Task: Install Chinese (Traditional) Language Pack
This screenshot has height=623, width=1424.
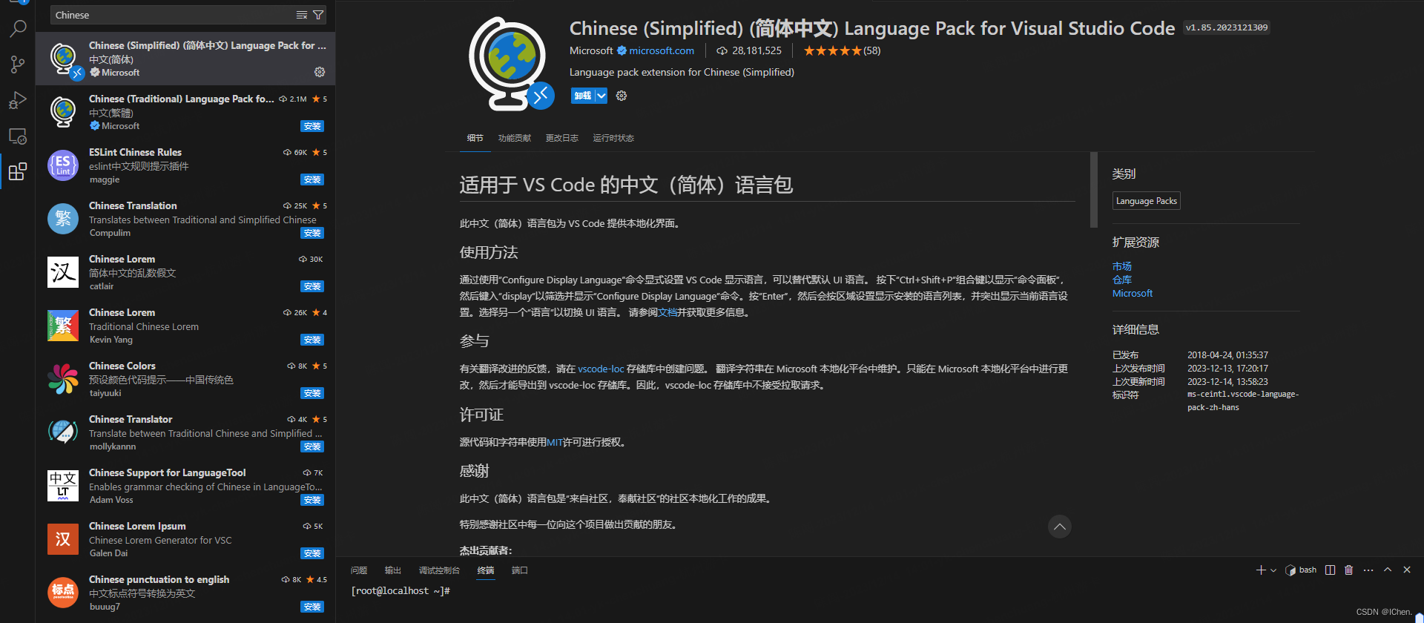Action: pos(312,126)
